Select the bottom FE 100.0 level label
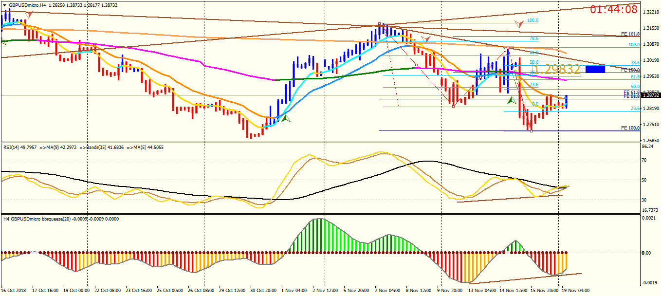The height and width of the screenshot is (296, 661). click(x=630, y=128)
